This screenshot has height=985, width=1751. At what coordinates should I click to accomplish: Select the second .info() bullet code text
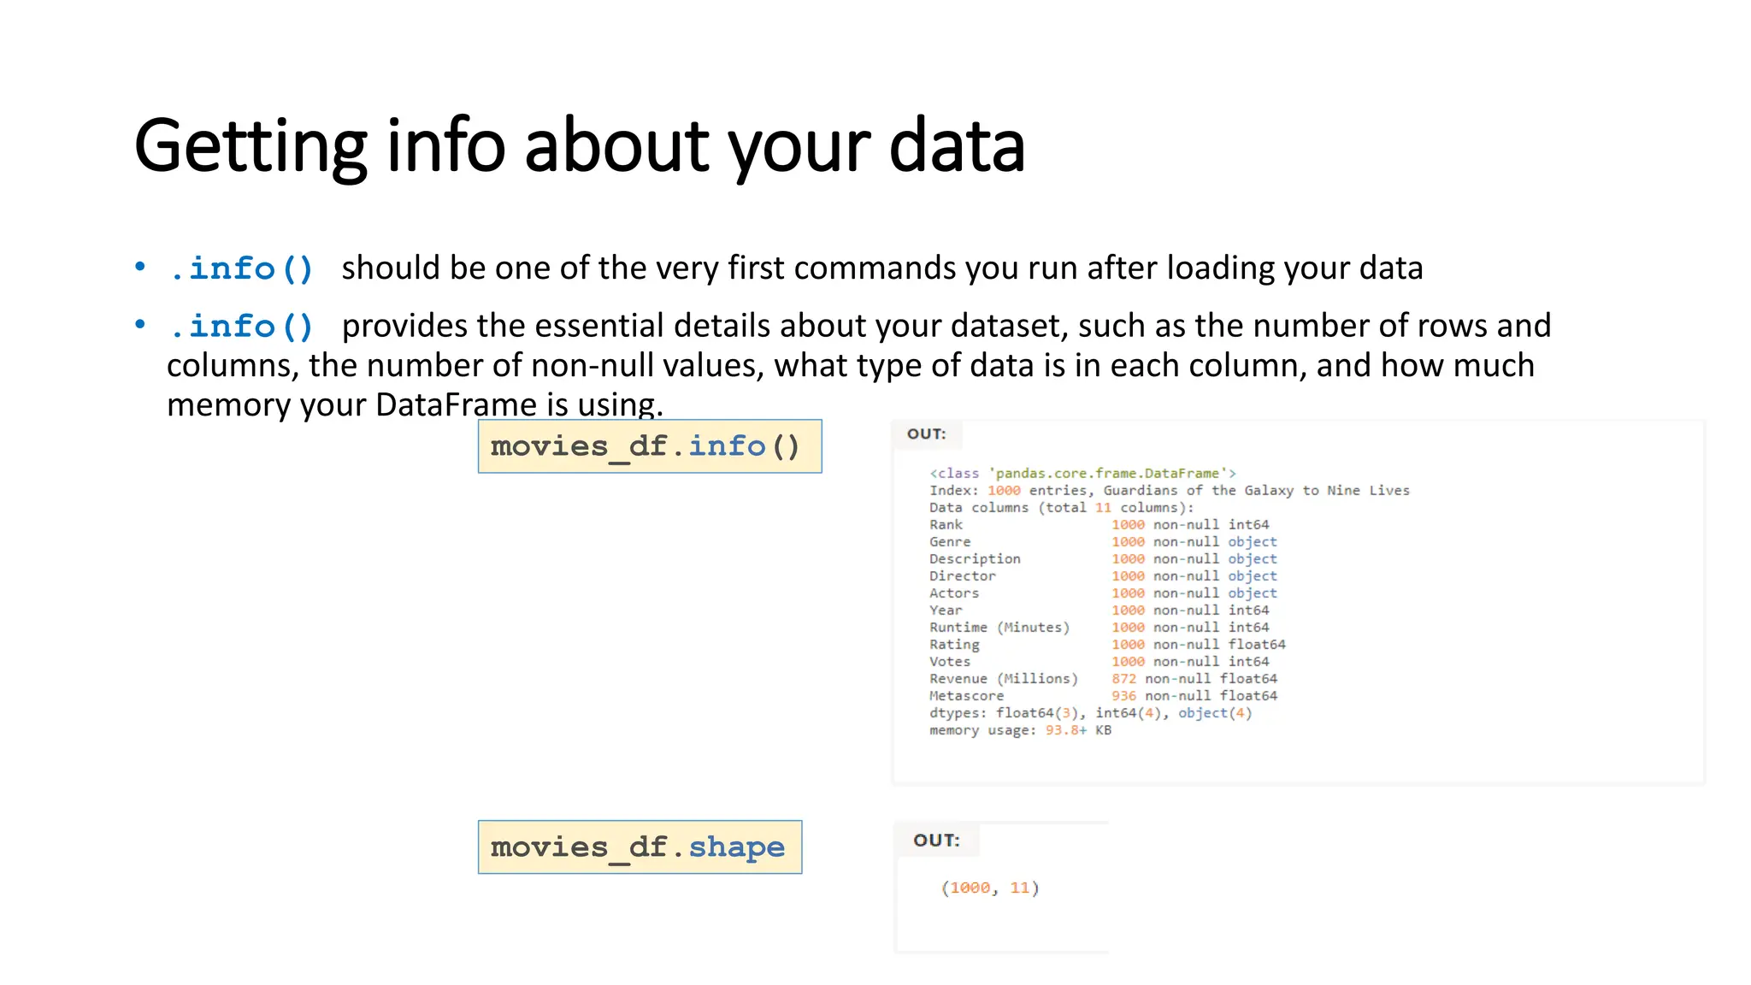coord(242,326)
